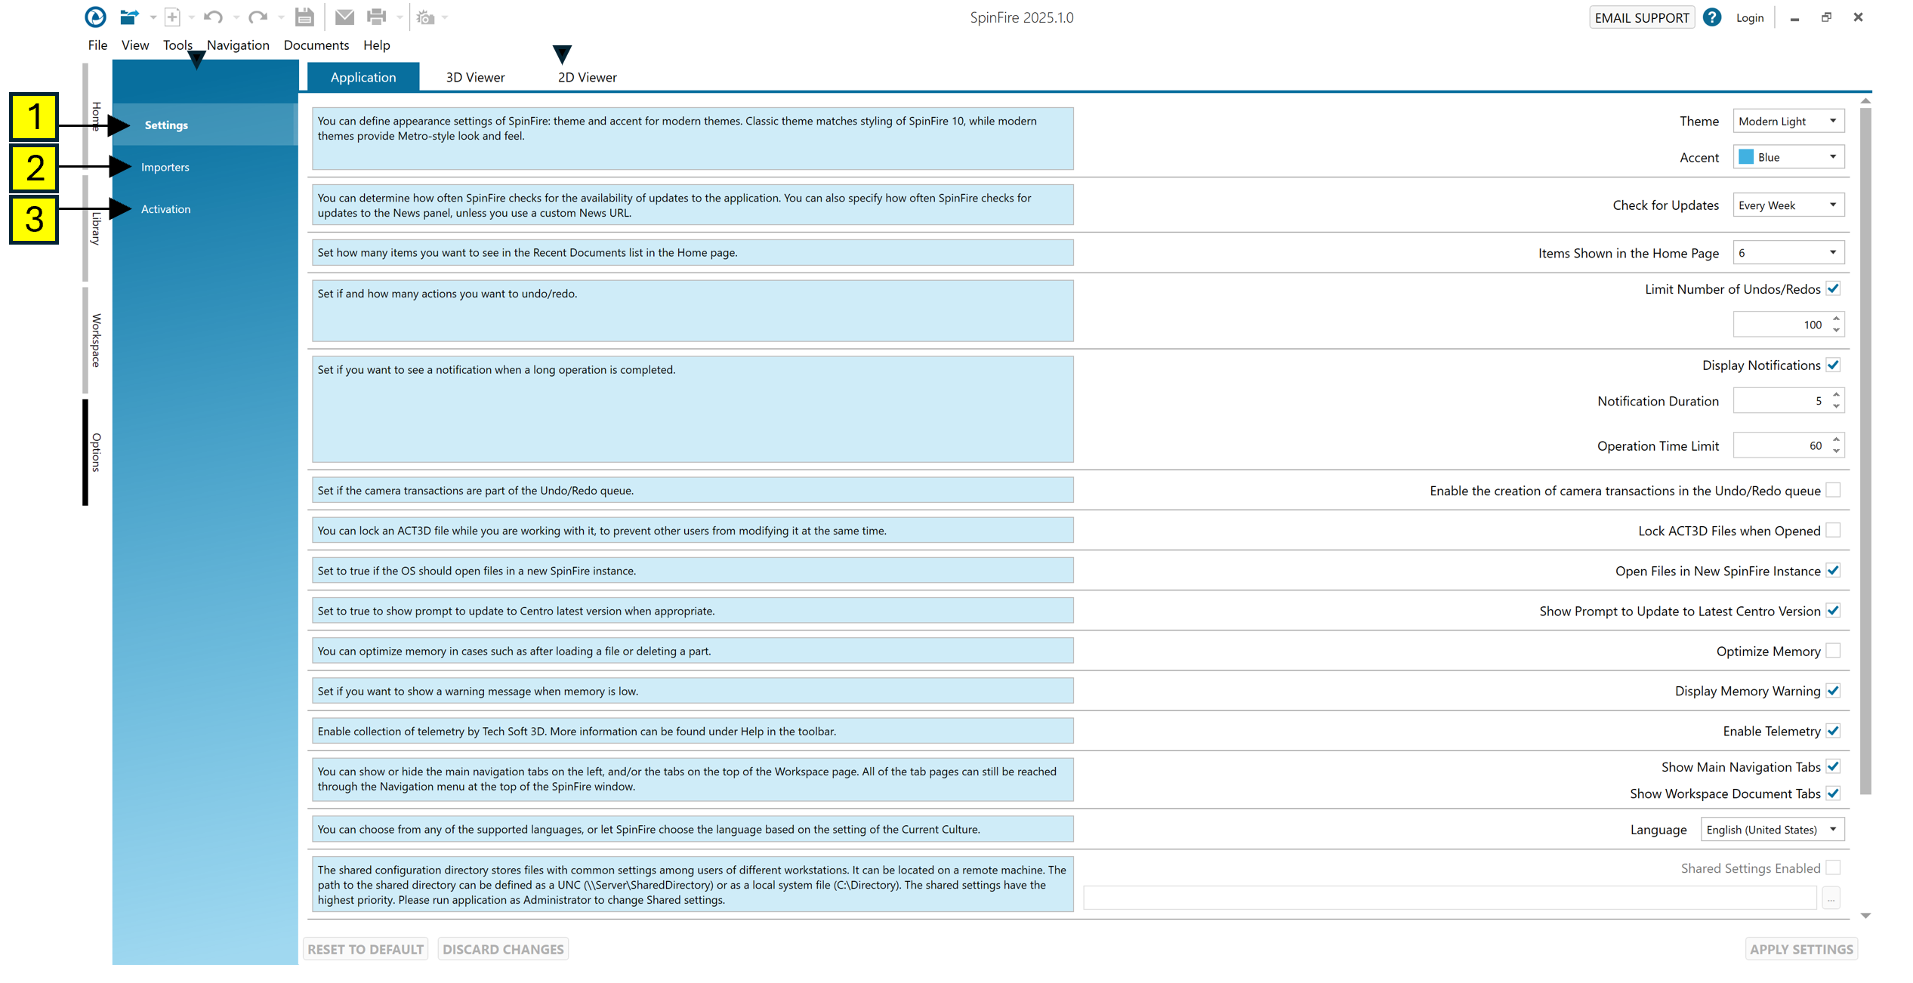This screenshot has height=983, width=1913.
Task: Click the new document plus icon
Action: tap(172, 17)
